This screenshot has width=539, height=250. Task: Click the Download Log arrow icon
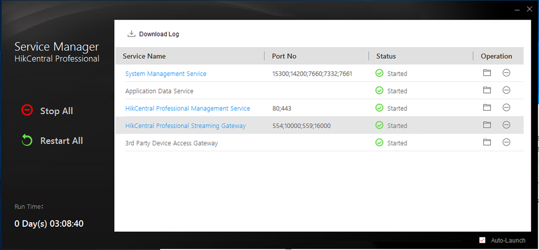132,34
